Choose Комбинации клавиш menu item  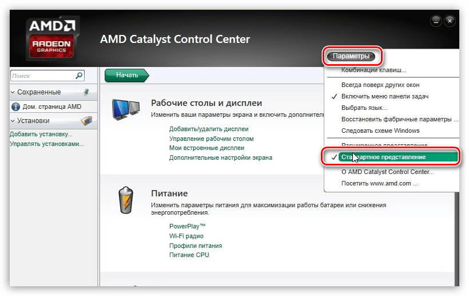(374, 70)
